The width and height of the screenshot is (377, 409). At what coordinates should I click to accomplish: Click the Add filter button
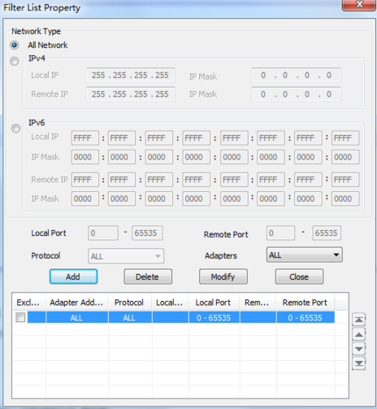[x=73, y=276]
